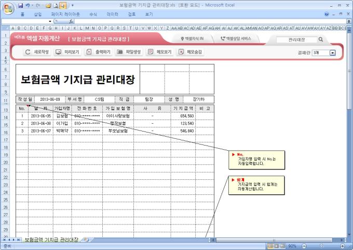Viewport: 353px width, 250px height.
Task: Click the 기지급액 column header cell
Action: coord(183,109)
